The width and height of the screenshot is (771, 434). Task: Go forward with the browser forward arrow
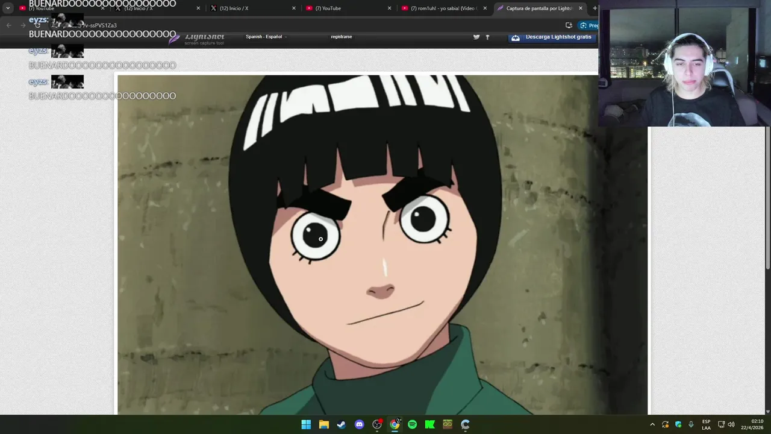[x=23, y=25]
